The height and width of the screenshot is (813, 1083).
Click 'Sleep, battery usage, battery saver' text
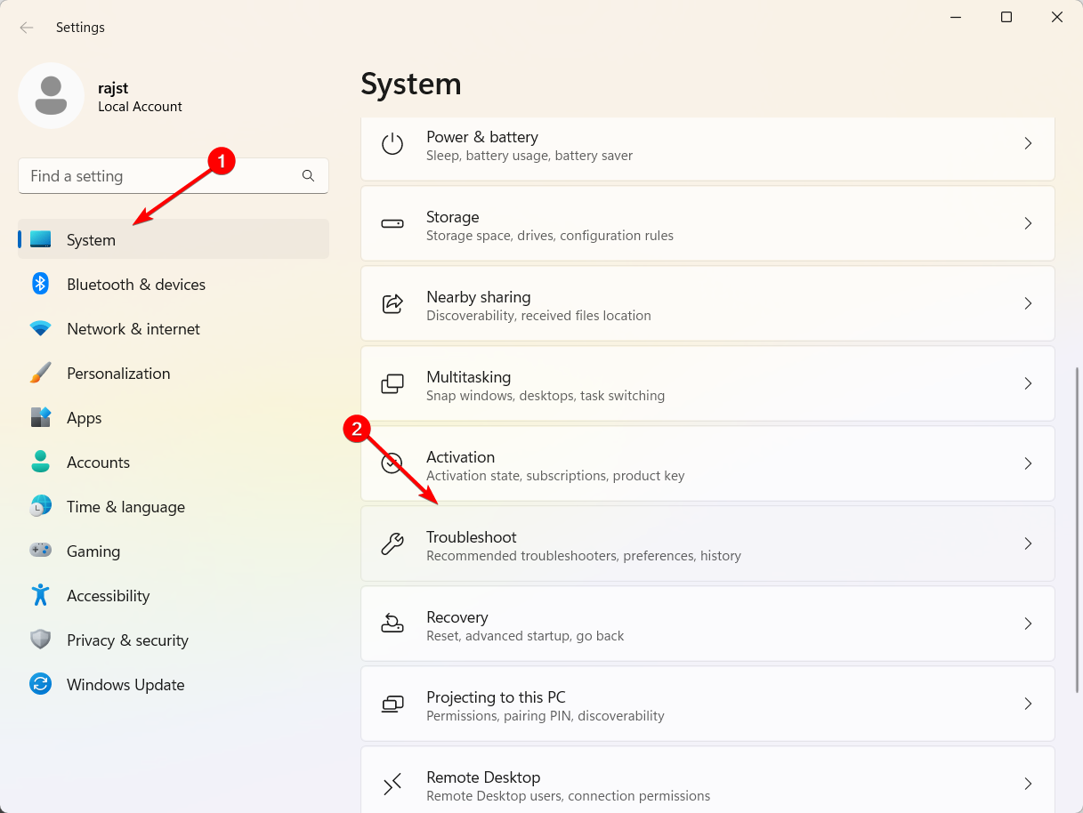tap(529, 156)
